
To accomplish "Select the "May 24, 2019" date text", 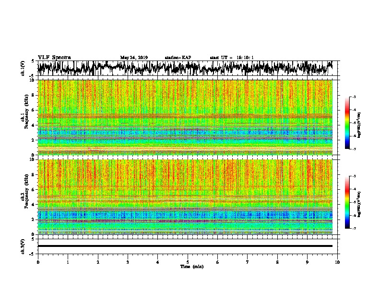I will point(134,58).
